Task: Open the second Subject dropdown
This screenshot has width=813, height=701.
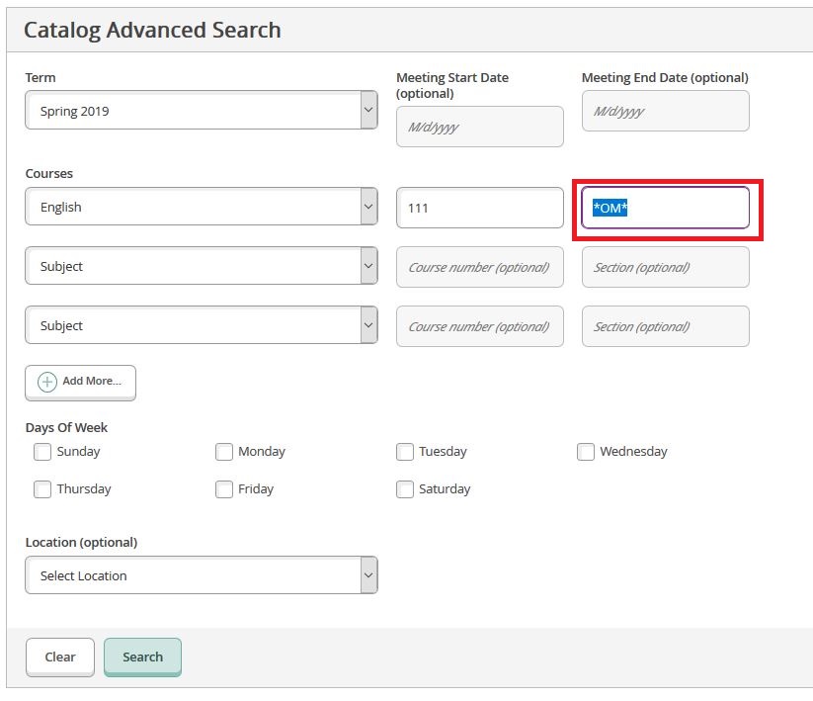Action: (x=201, y=266)
